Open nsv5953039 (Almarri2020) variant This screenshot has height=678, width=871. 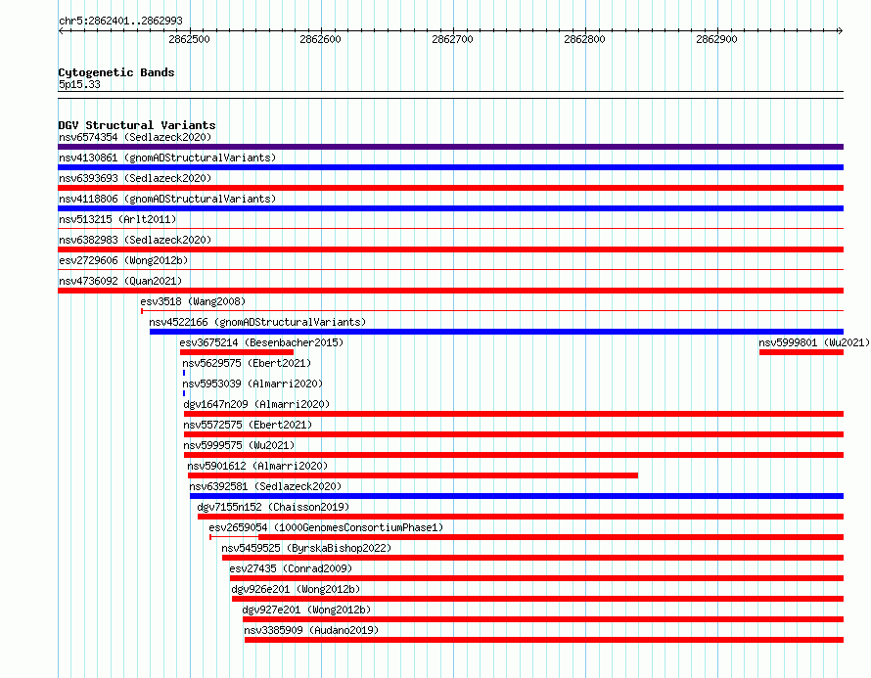(252, 384)
